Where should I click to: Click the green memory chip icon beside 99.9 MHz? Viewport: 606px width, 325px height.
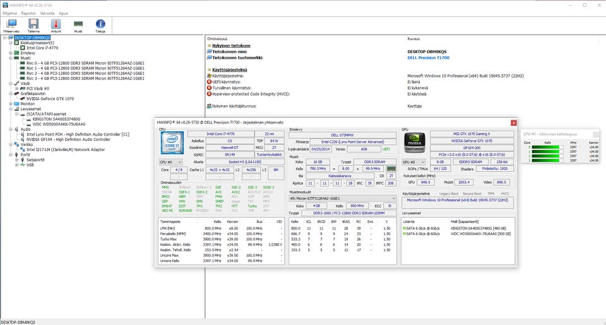coord(391,169)
